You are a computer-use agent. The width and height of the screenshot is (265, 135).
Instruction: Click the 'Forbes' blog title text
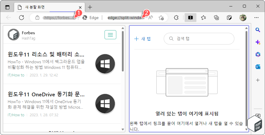(28, 33)
